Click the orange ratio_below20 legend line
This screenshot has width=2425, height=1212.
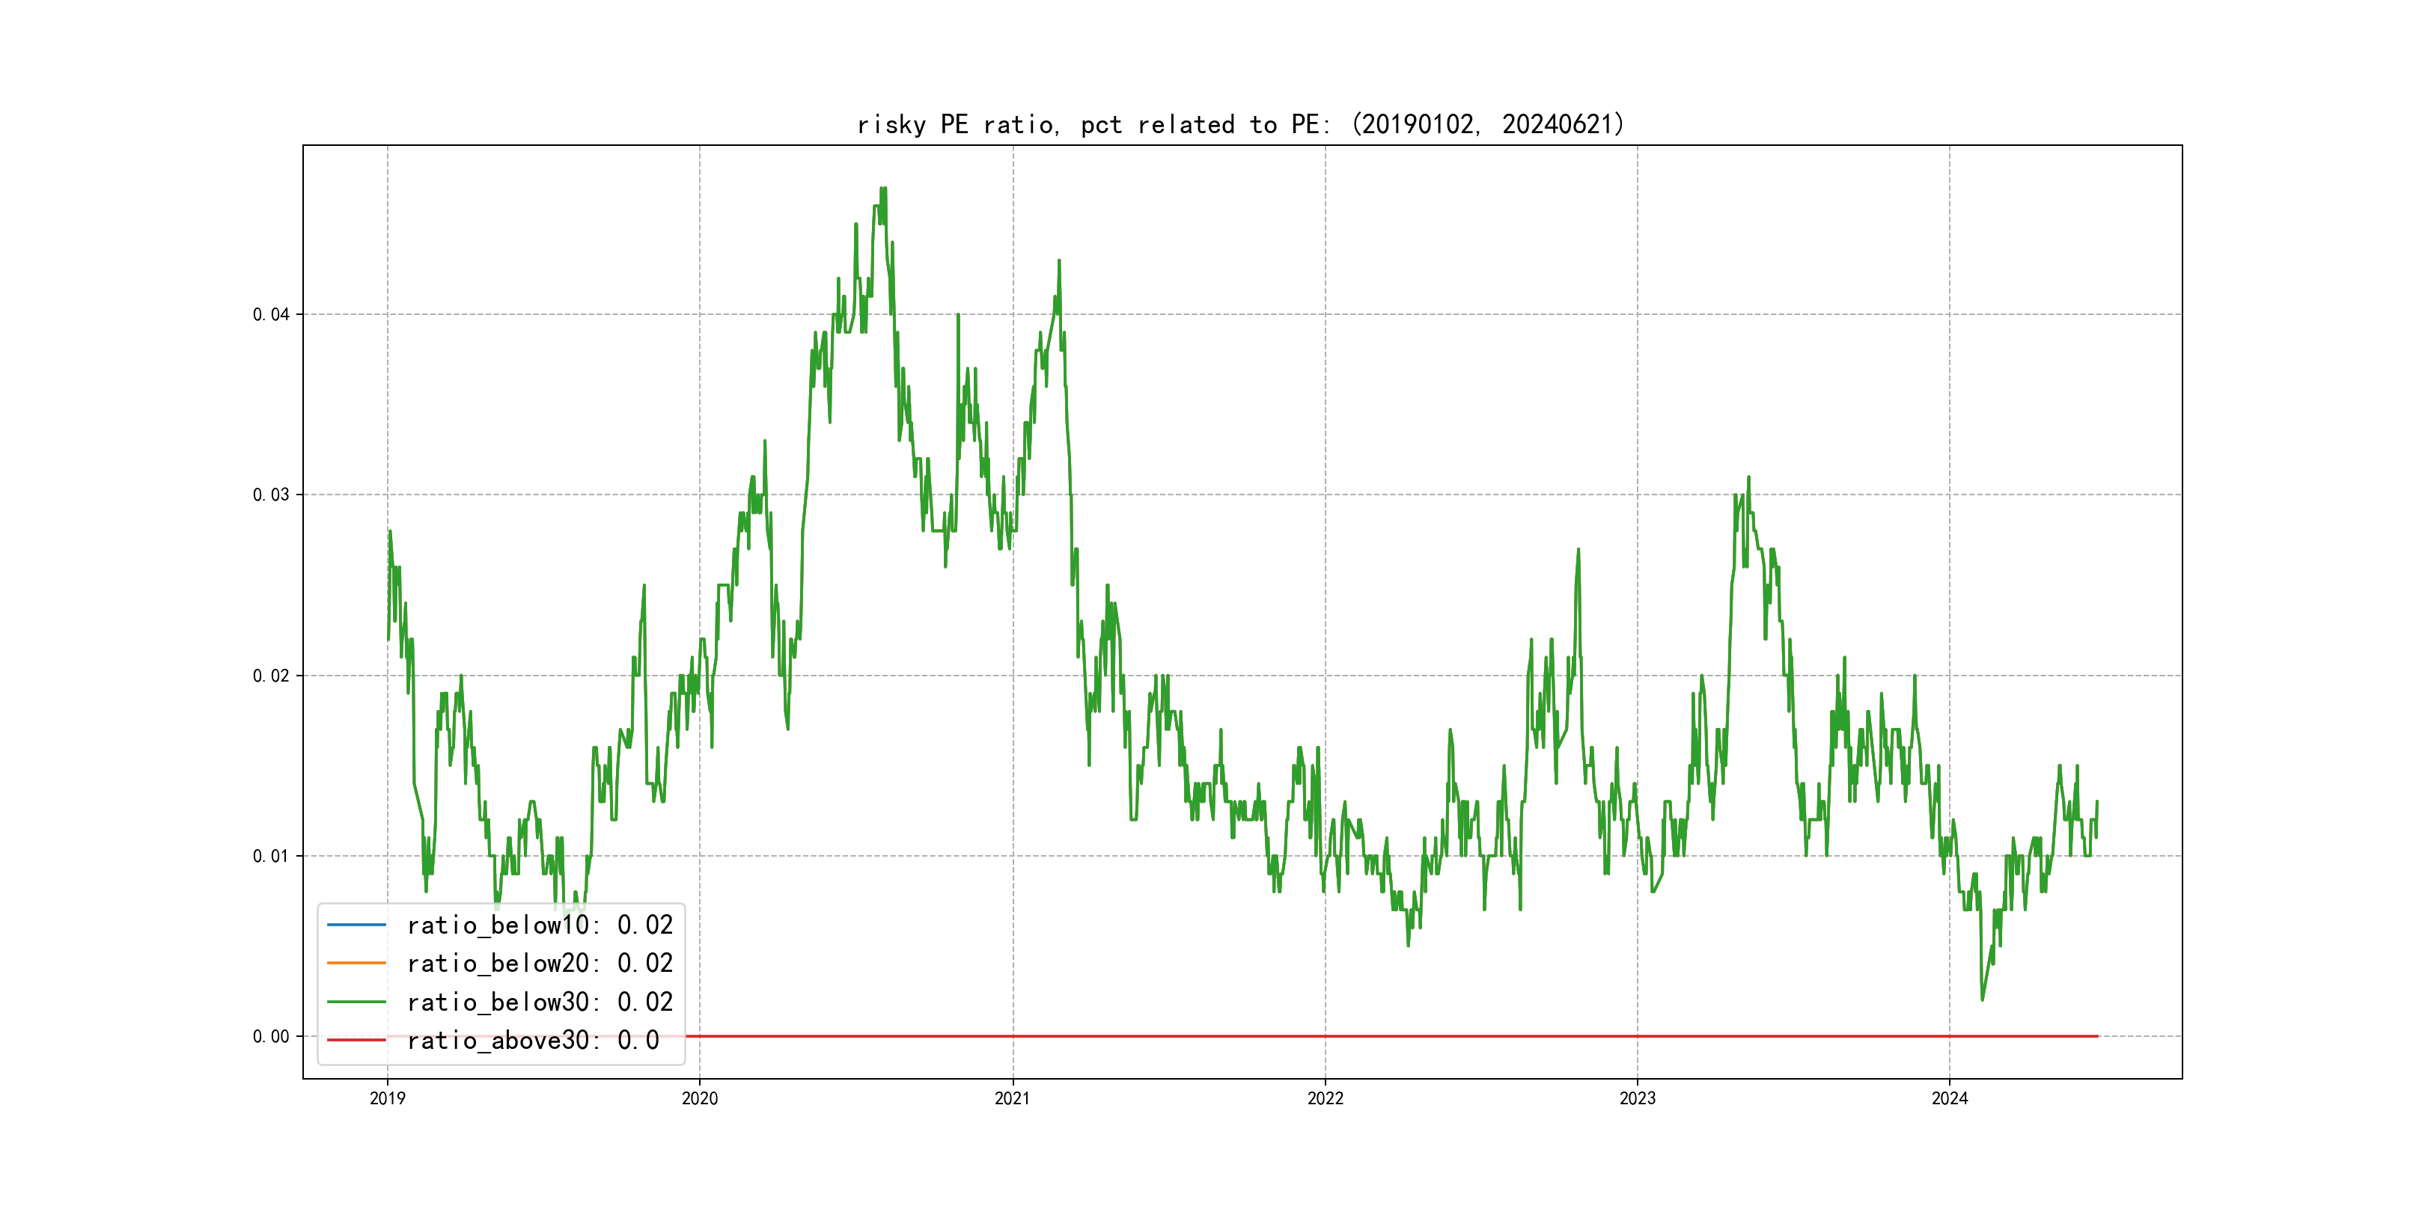pos(356,963)
